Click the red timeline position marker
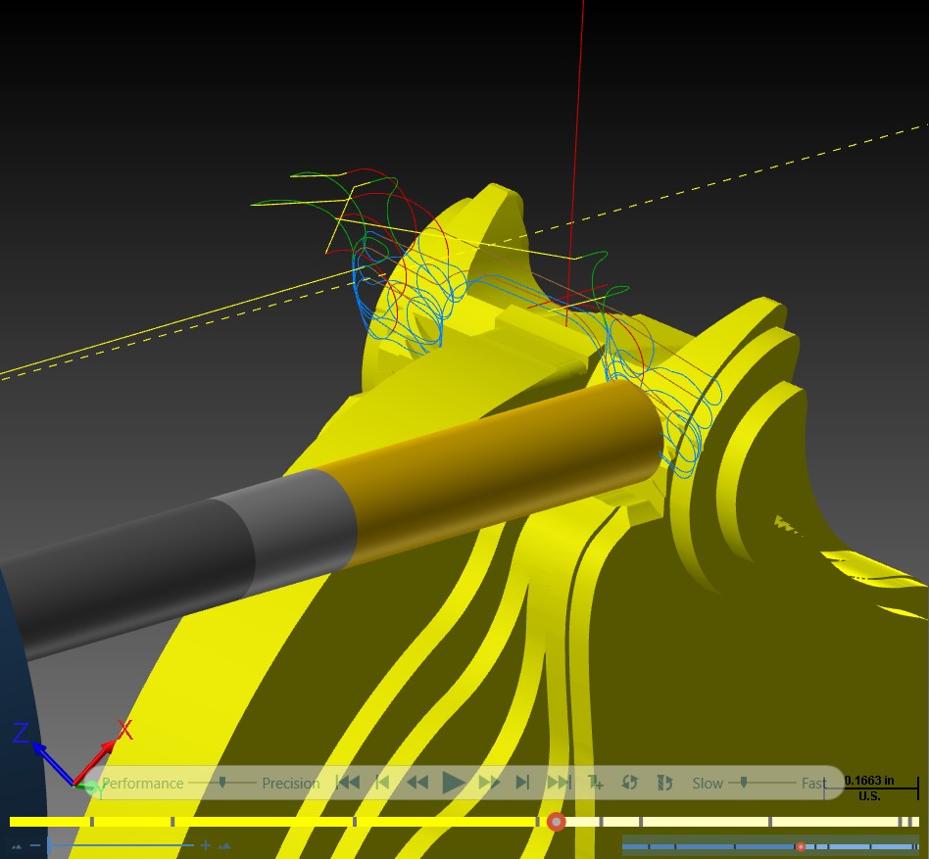This screenshot has width=929, height=859. tap(556, 822)
